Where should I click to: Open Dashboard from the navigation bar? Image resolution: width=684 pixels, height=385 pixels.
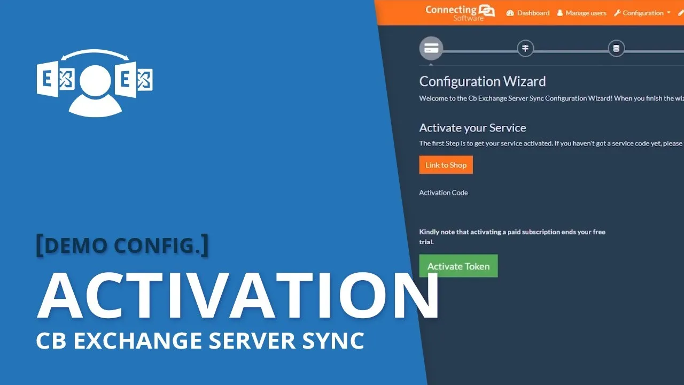(x=533, y=13)
